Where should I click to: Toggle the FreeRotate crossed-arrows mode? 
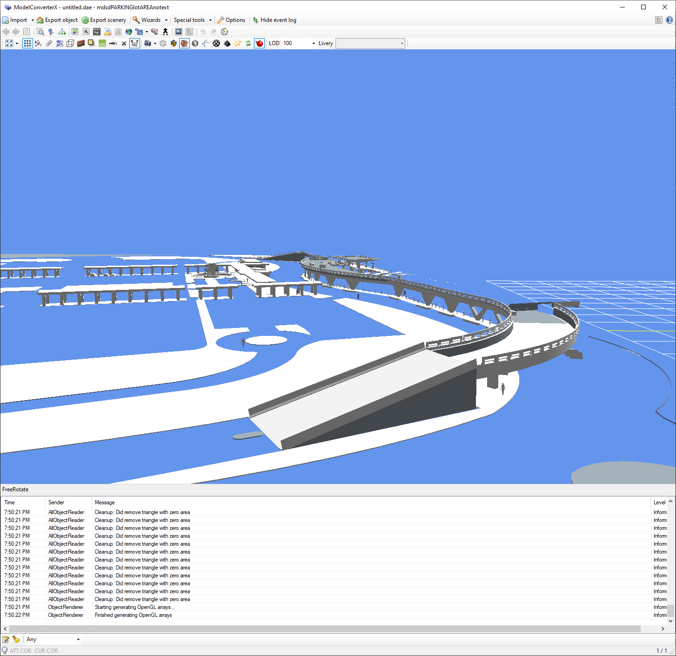134,43
